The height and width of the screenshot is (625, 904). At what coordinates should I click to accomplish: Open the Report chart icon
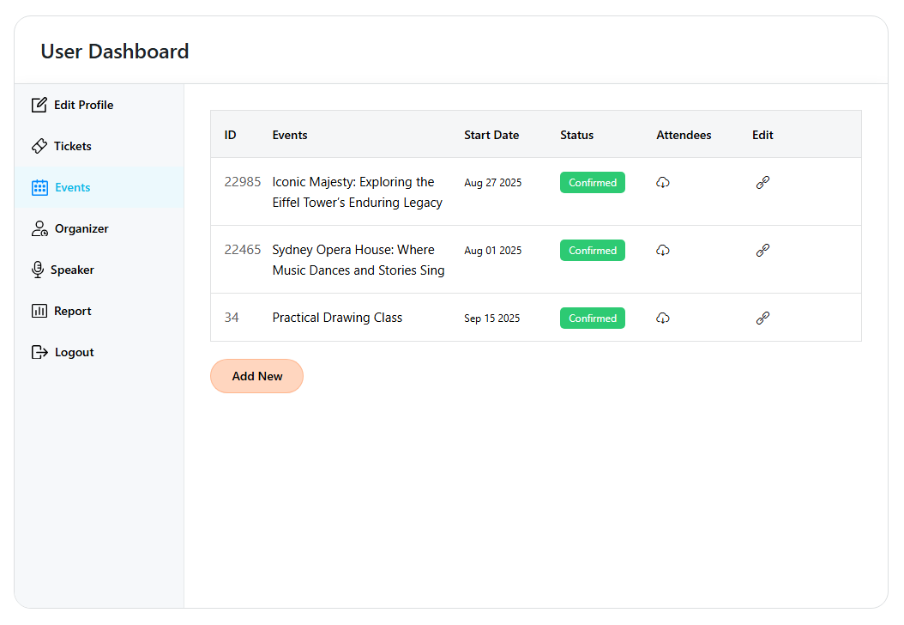pos(39,310)
